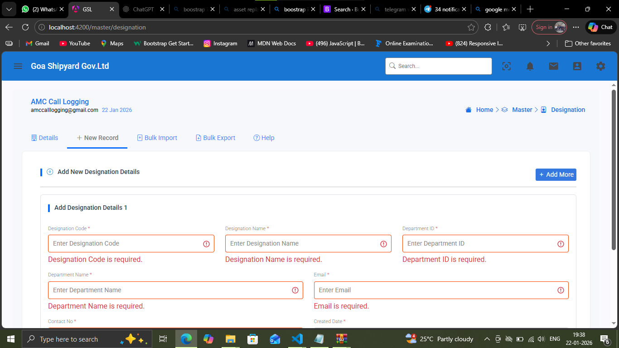Click the Enter Email input field

(441, 290)
